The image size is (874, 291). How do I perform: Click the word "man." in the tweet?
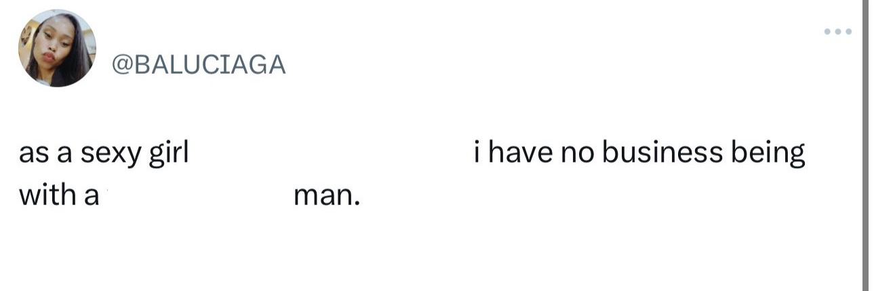(x=326, y=196)
